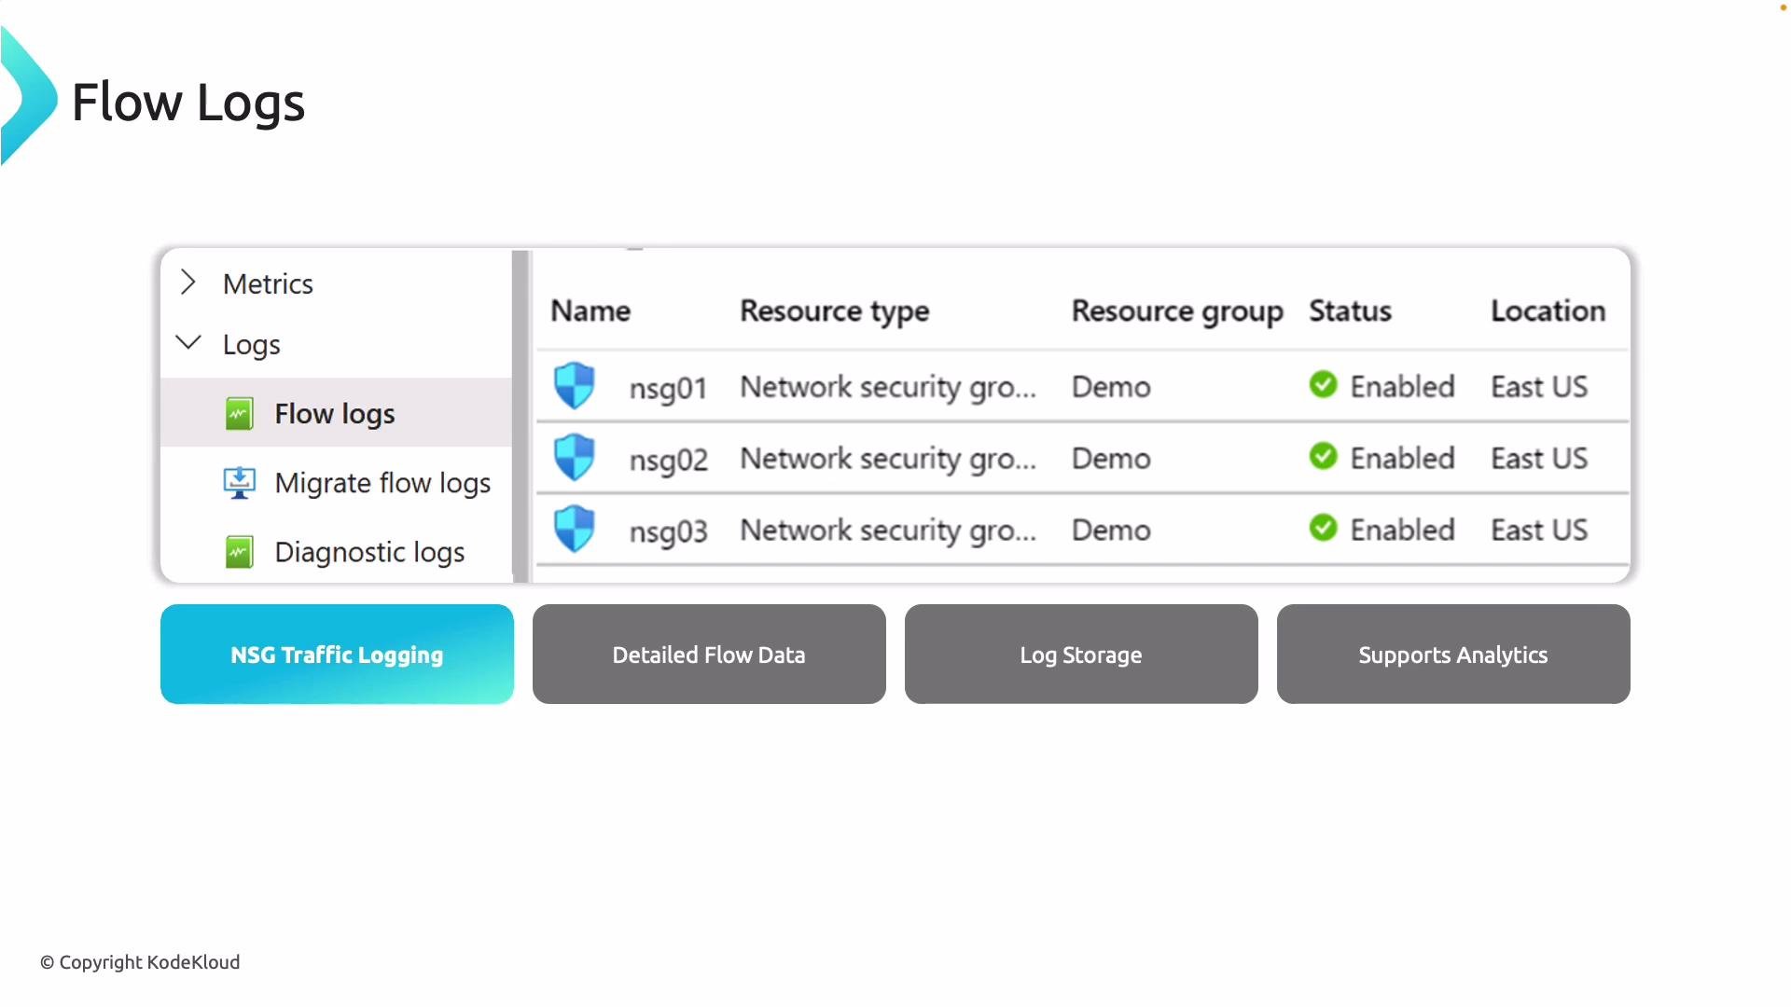Click the NSG Traffic Logging button
The image size is (1791, 1007).
pyautogui.click(x=337, y=655)
